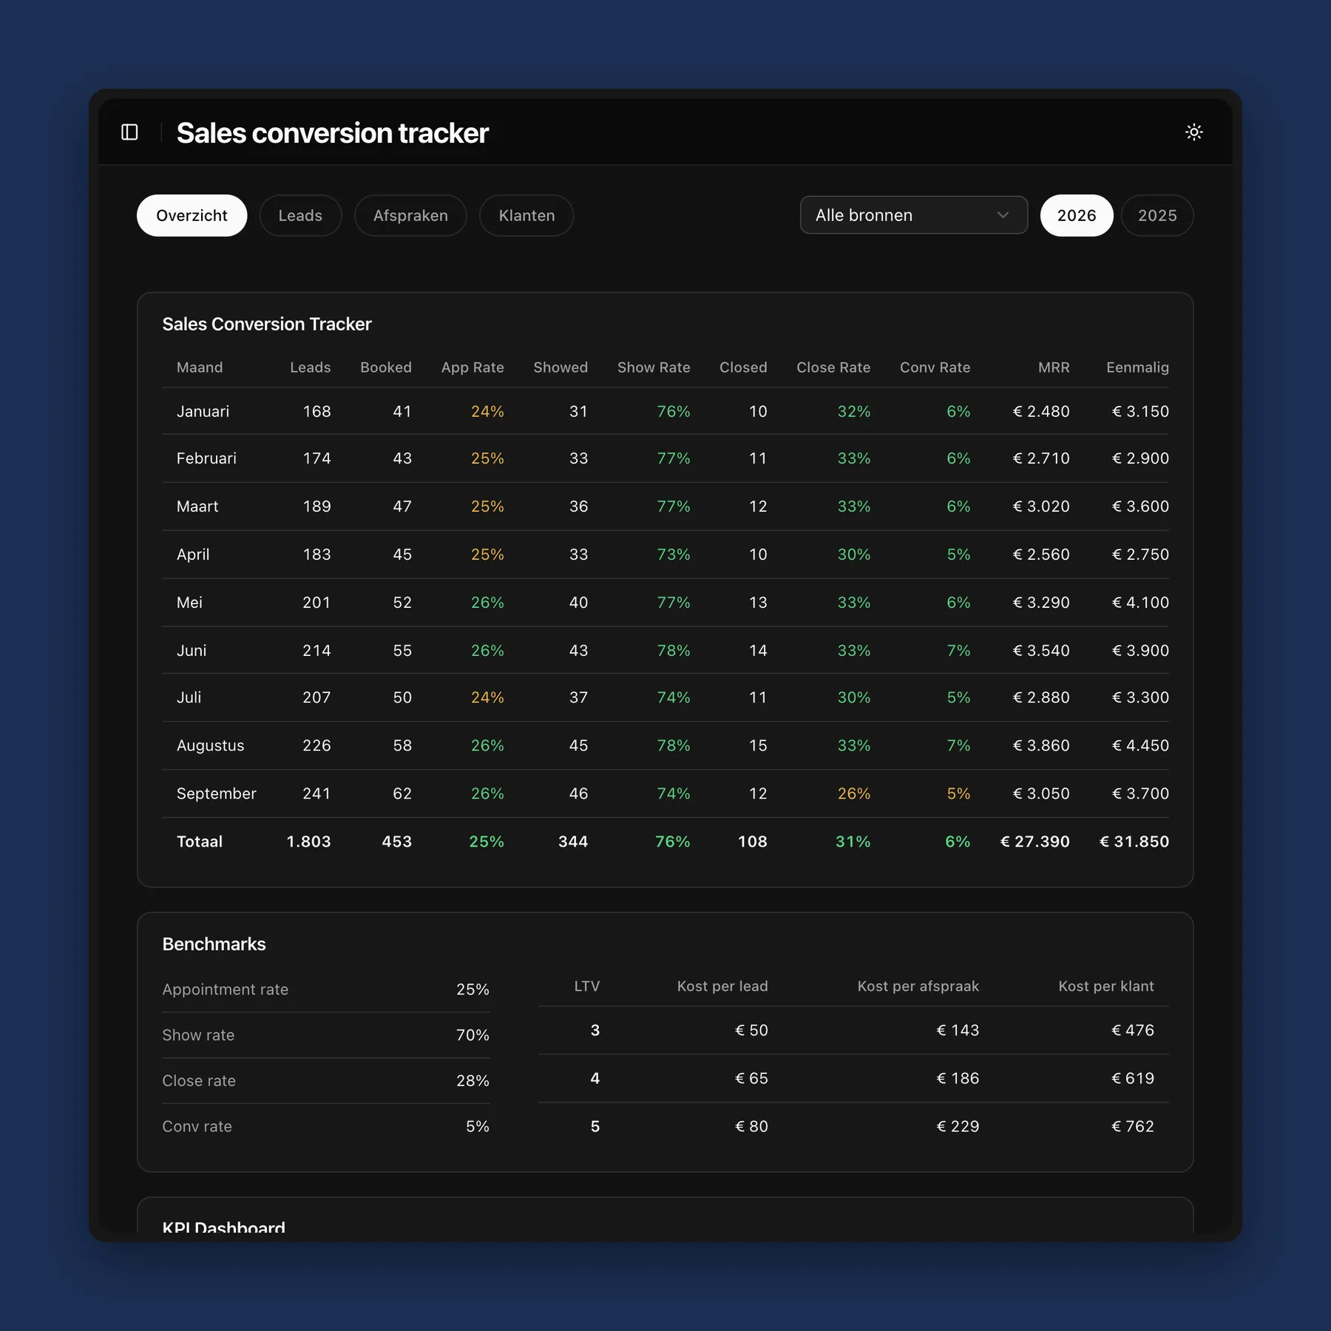Click the Show Rate column header

click(654, 368)
